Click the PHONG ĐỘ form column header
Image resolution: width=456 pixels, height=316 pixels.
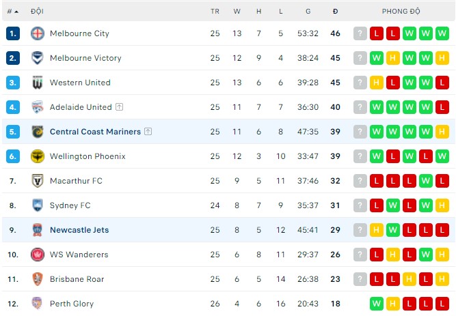(x=401, y=12)
